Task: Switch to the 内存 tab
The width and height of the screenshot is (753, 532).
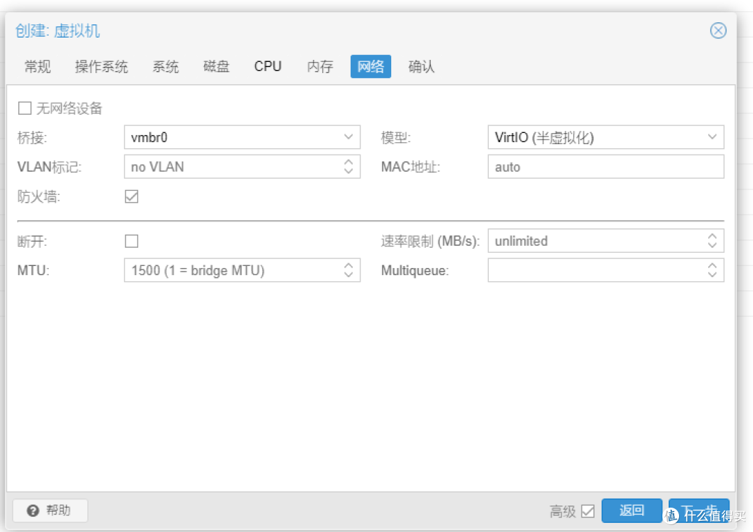Action: click(320, 66)
